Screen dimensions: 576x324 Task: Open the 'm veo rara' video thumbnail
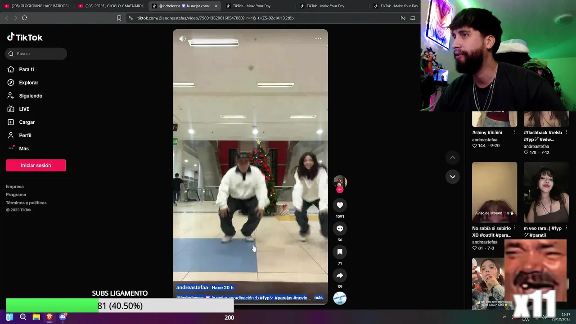(x=546, y=192)
